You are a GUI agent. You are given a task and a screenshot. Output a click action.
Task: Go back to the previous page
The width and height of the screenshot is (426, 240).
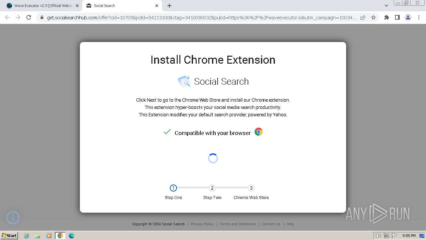pyautogui.click(x=7, y=17)
